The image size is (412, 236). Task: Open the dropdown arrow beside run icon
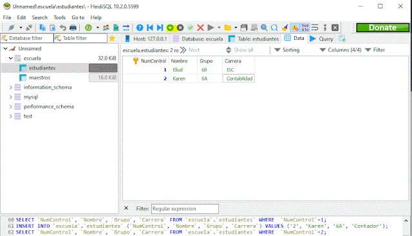(219, 28)
